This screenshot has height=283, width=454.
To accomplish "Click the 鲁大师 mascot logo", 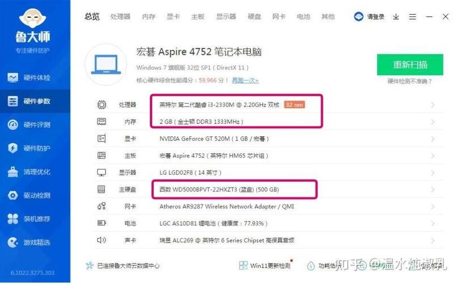I will [x=32, y=18].
